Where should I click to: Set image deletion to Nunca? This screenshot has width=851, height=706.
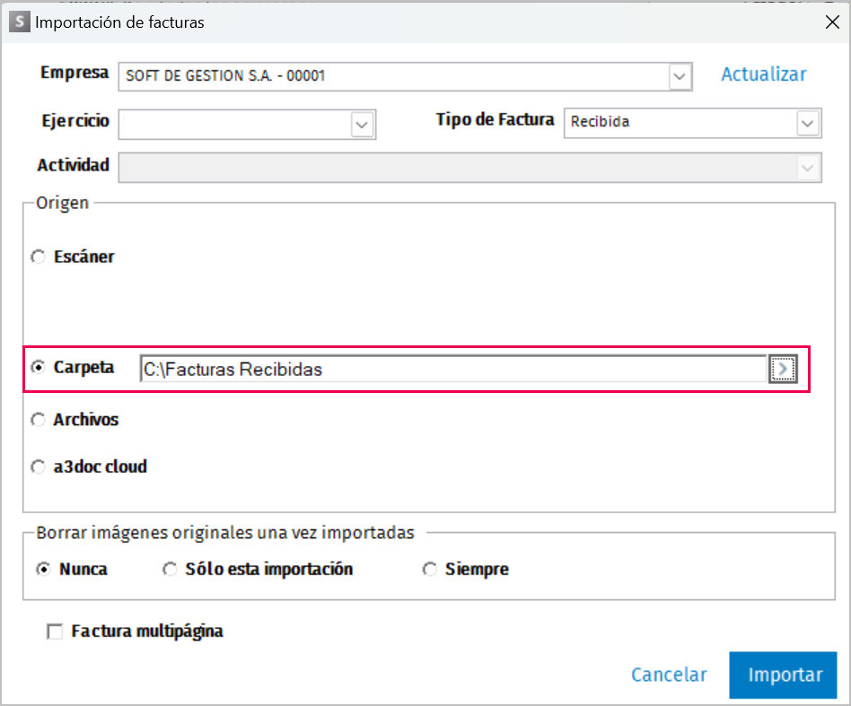click(43, 570)
